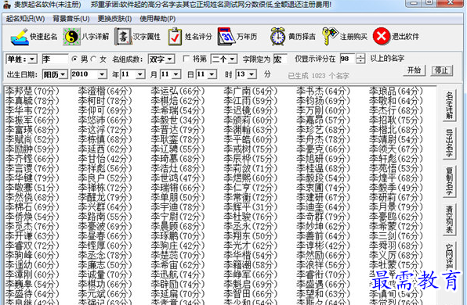This screenshot has width=467, height=305.
Task: Select name 李柯时(78分) in the list
Action: pos(105,101)
